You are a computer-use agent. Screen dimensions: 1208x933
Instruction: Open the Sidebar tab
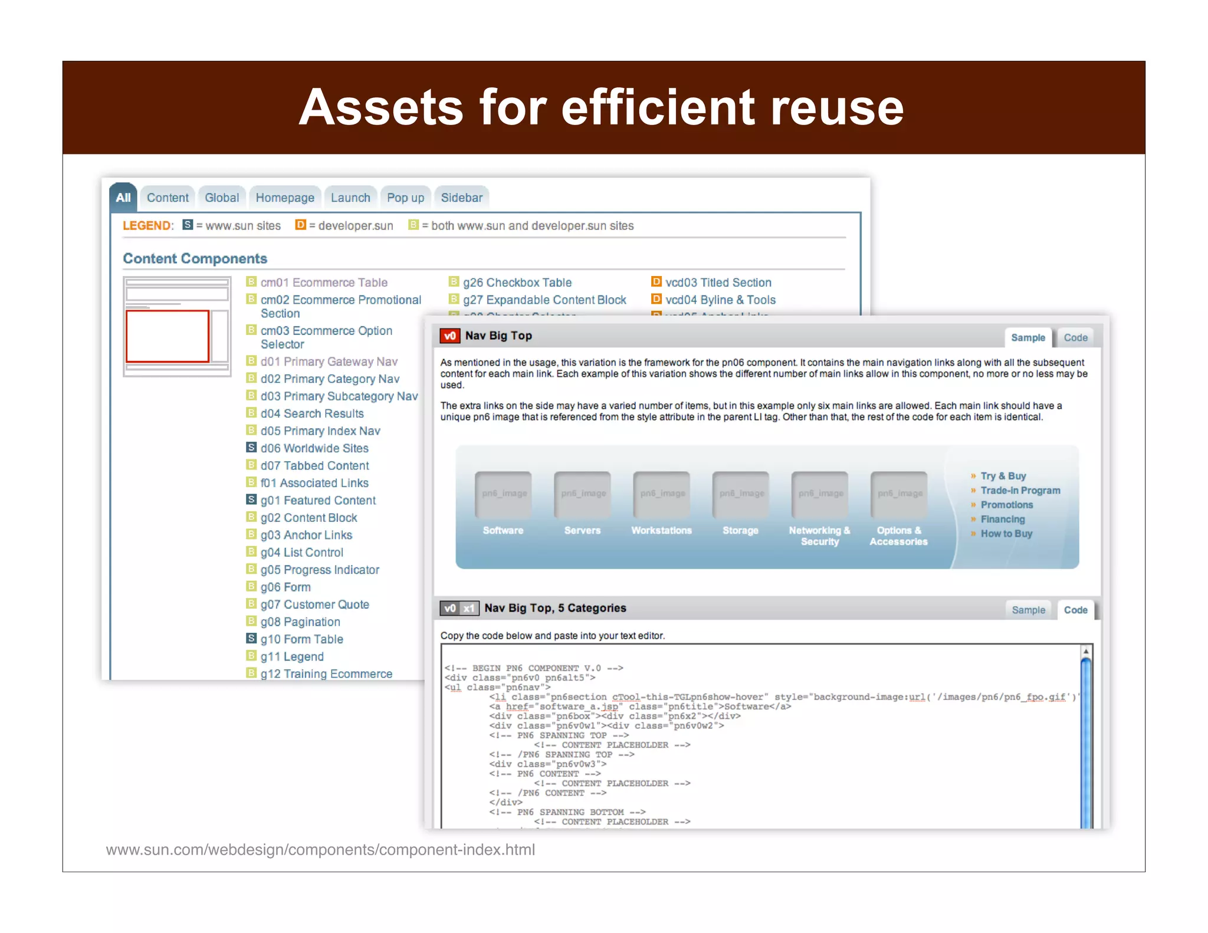[x=461, y=198]
